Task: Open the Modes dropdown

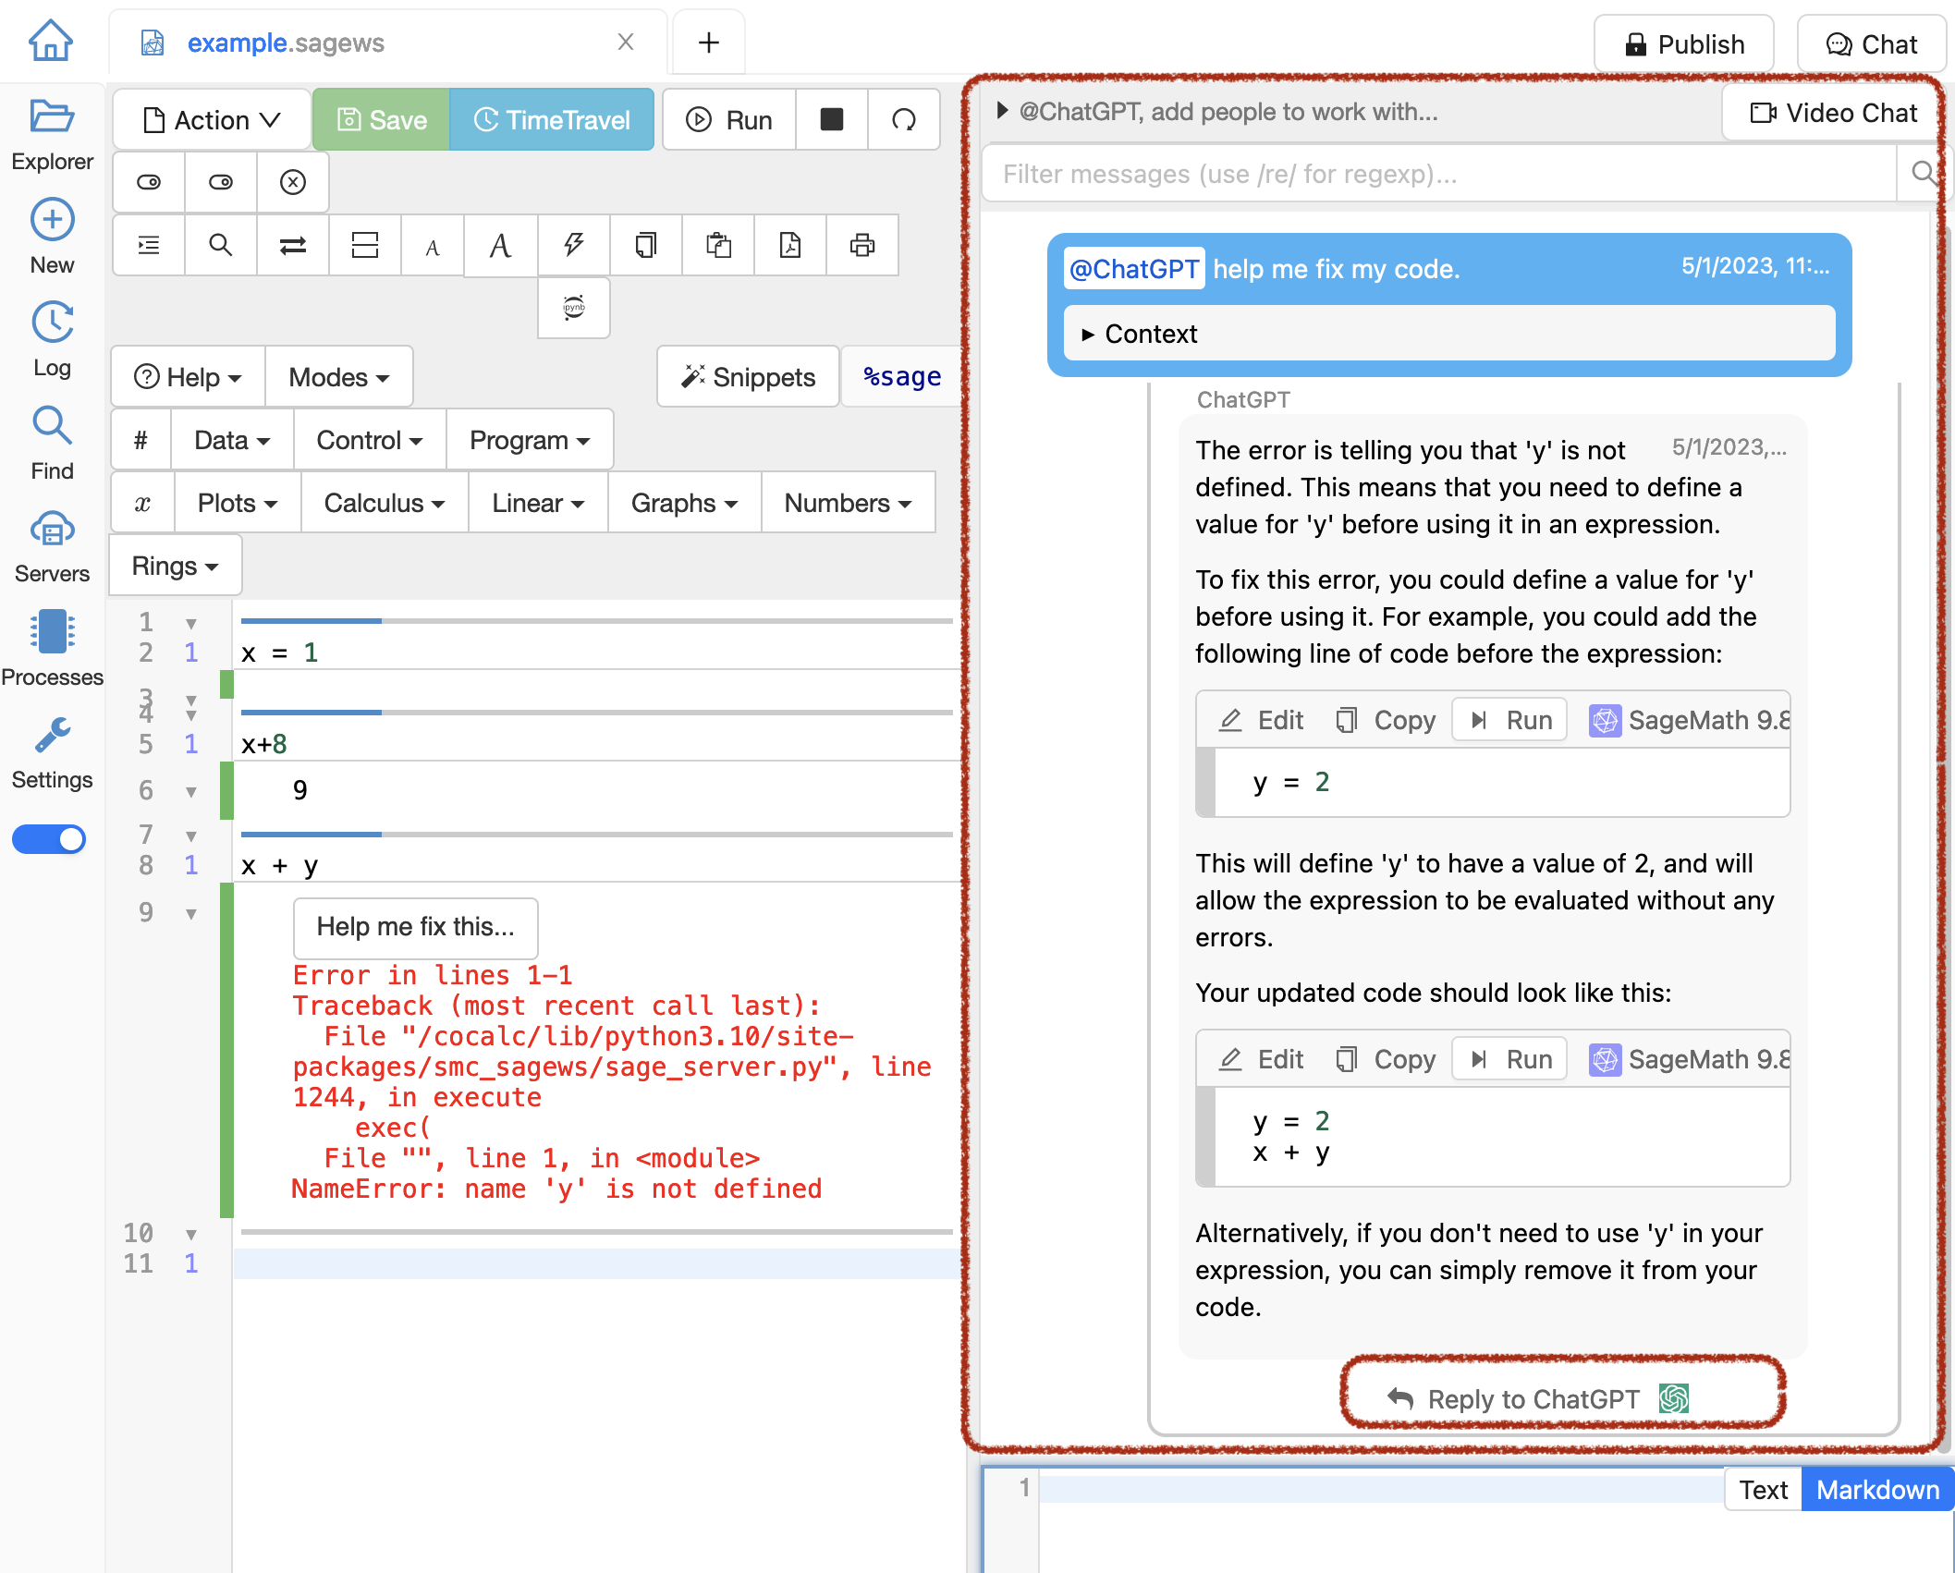Action: (337, 376)
